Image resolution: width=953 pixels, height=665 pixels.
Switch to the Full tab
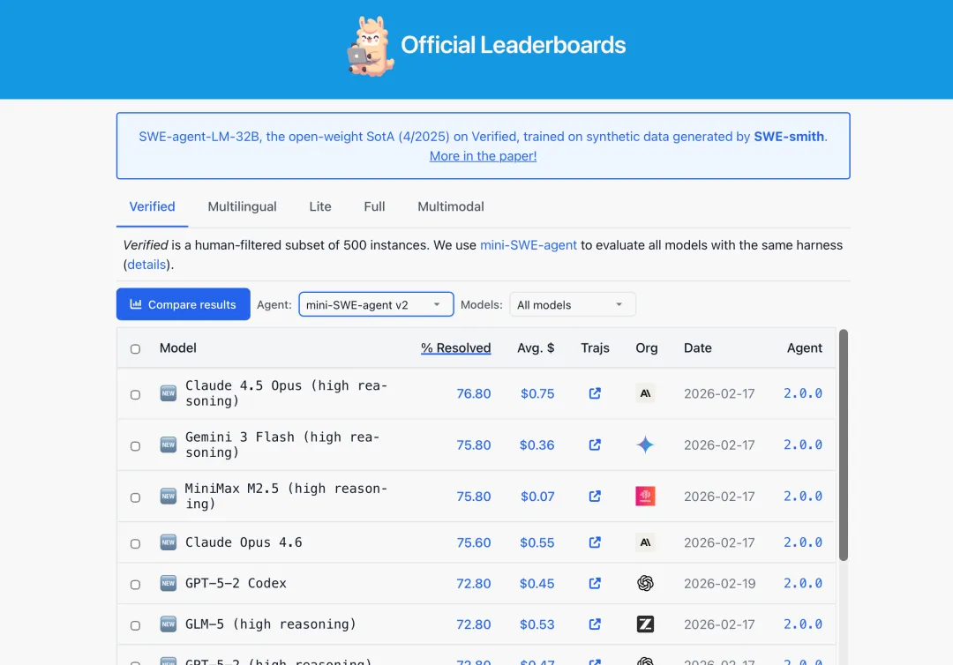pos(374,206)
